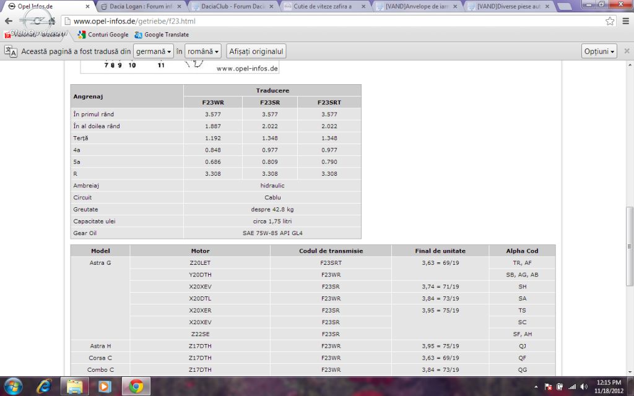The height and width of the screenshot is (396, 634).
Task: Go back using the browser back arrow
Action: click(x=9, y=21)
